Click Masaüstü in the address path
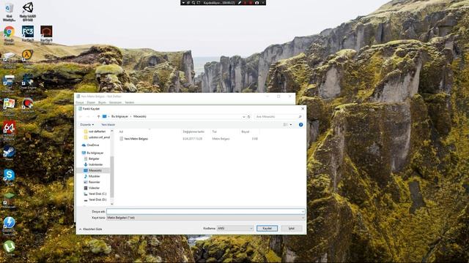The width and height of the screenshot is (469, 263). pyautogui.click(x=140, y=117)
